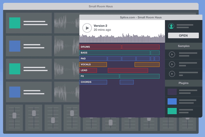Select the BASS track clip
205x137 pixels.
pyautogui.click(x=115, y=53)
